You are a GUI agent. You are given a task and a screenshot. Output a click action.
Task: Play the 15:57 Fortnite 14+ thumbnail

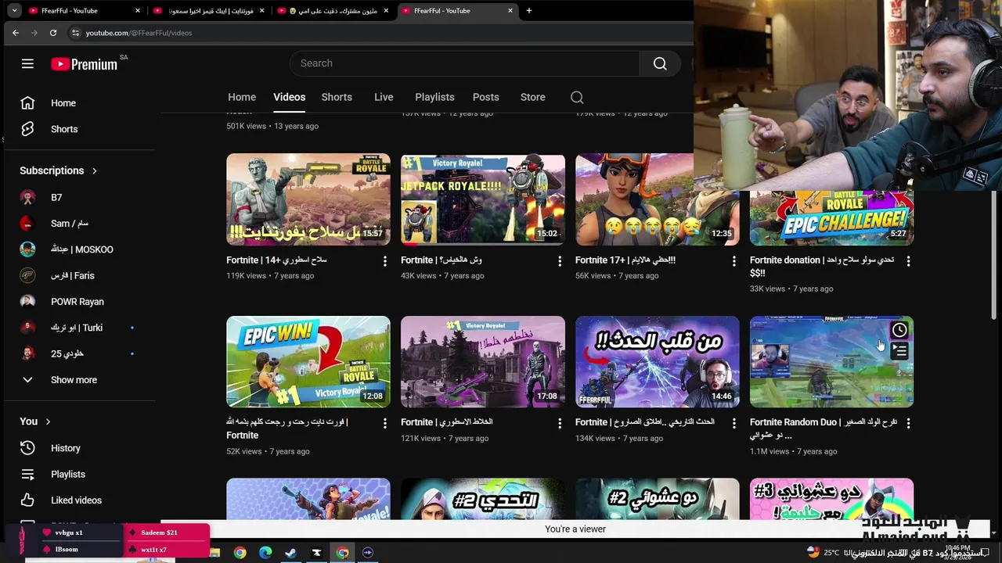[308, 199]
